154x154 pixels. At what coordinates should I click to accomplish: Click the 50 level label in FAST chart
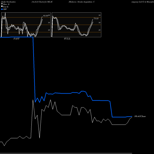[x=49, y=22]
